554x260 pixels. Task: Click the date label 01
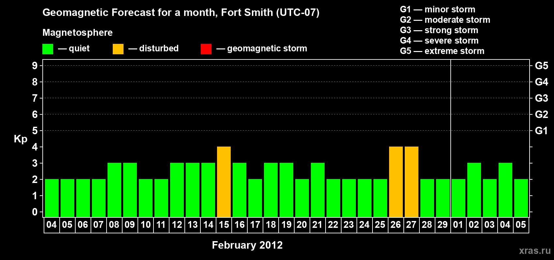(459, 225)
